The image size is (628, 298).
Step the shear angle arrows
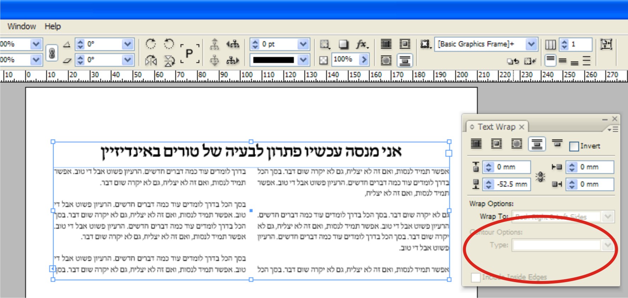(x=80, y=60)
